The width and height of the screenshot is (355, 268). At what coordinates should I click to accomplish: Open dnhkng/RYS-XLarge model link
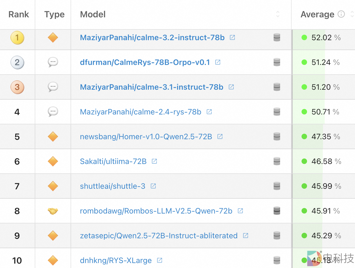116,260
